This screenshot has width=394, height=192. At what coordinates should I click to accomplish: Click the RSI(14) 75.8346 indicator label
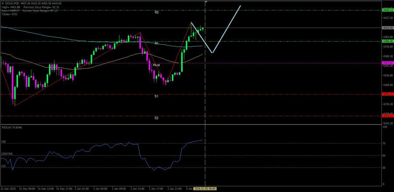tap(12, 127)
